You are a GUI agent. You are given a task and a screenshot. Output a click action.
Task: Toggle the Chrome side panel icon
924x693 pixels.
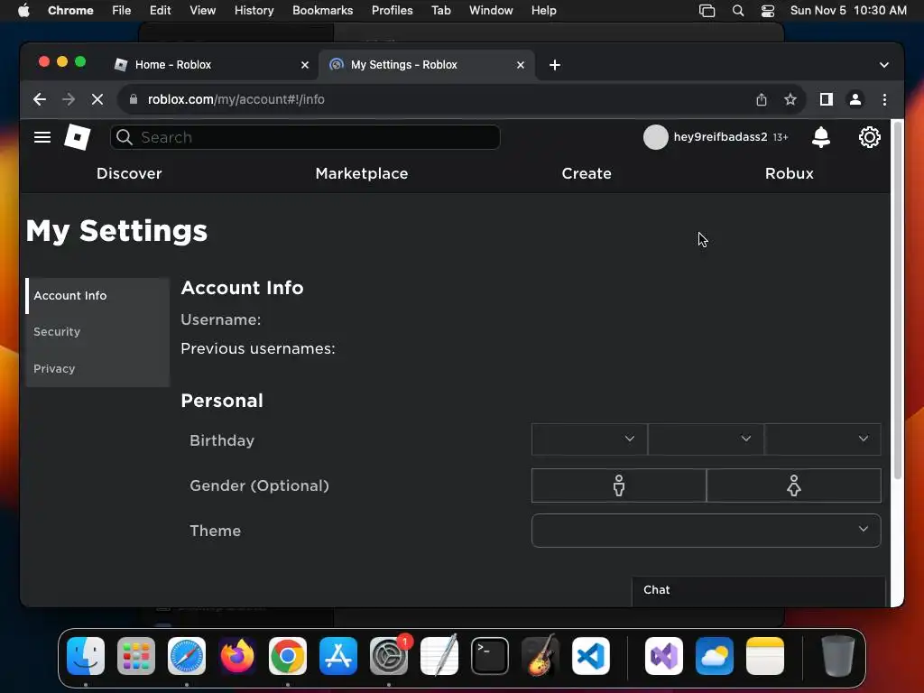827,99
